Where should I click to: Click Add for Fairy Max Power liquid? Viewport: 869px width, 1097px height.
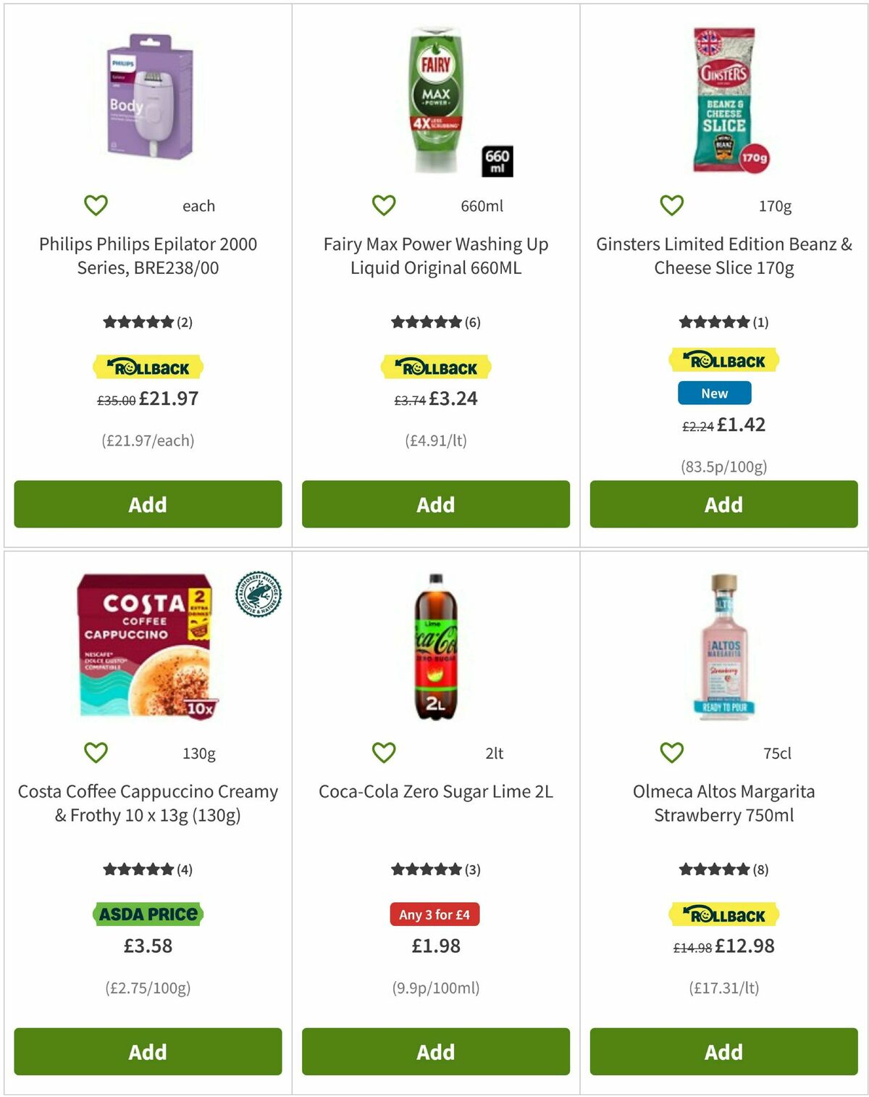tap(434, 504)
